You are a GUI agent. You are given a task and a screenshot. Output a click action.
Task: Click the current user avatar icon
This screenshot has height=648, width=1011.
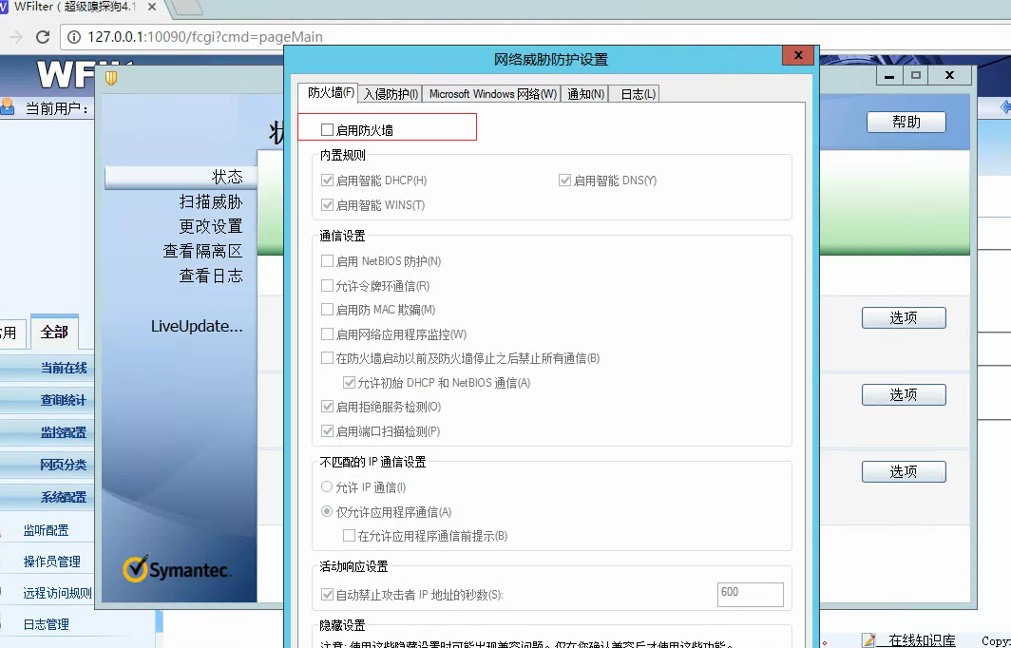9,107
